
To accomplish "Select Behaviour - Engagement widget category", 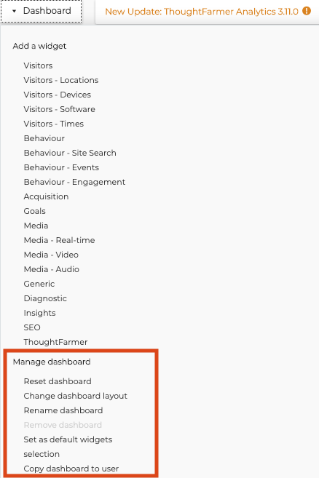I will coord(74,182).
